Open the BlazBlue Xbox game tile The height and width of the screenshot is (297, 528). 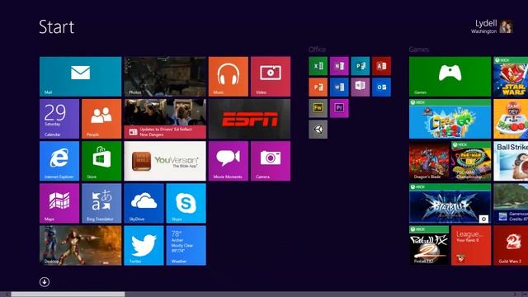(x=450, y=204)
